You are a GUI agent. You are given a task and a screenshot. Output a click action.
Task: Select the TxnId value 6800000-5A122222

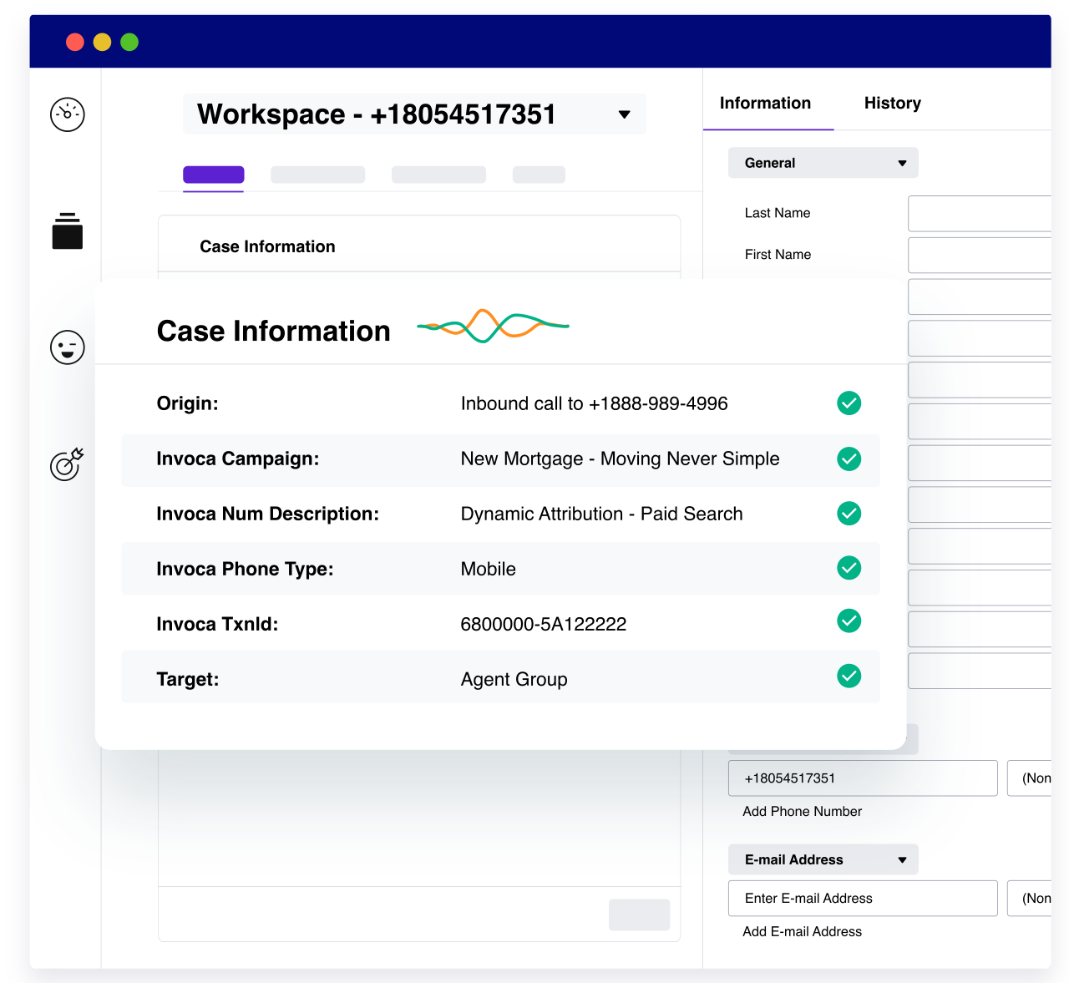tap(544, 624)
